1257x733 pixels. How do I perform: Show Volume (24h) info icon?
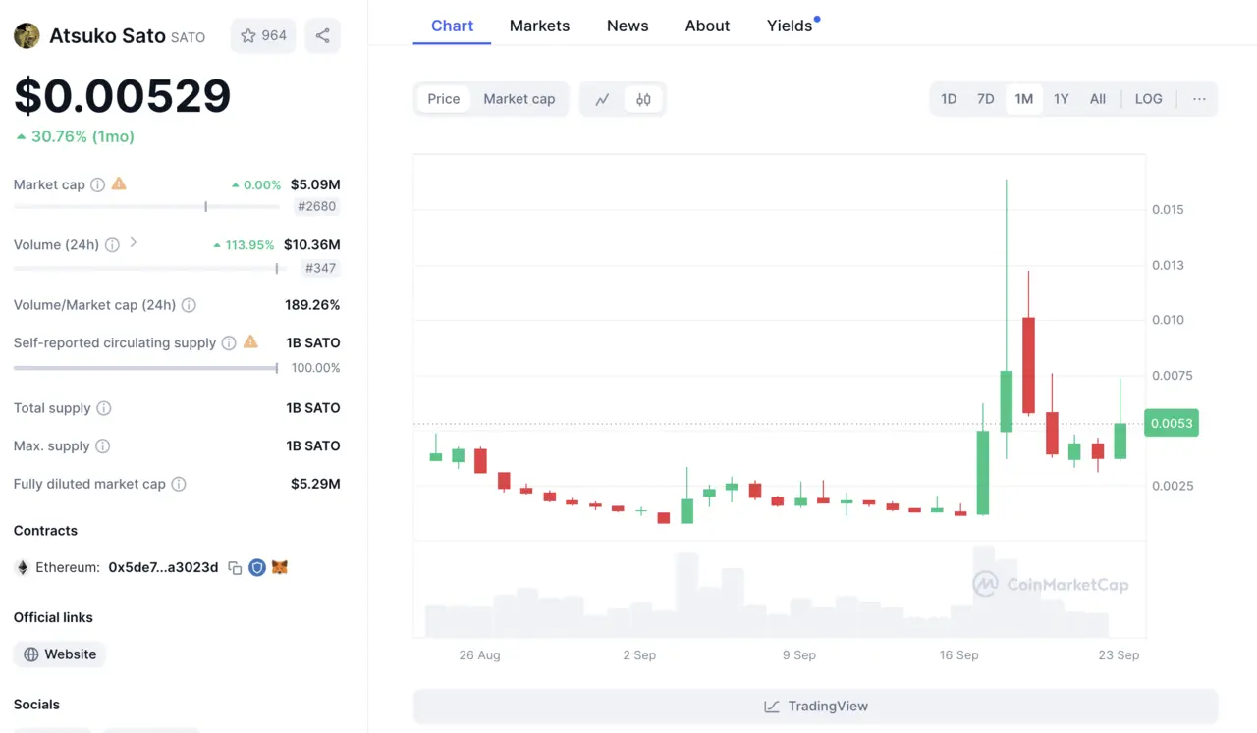click(112, 245)
